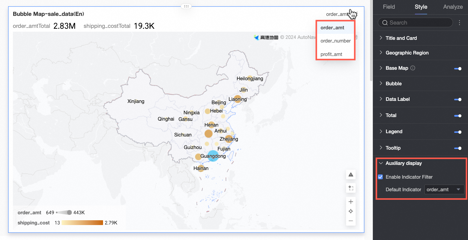Open the Default Indicator dropdown

click(444, 189)
